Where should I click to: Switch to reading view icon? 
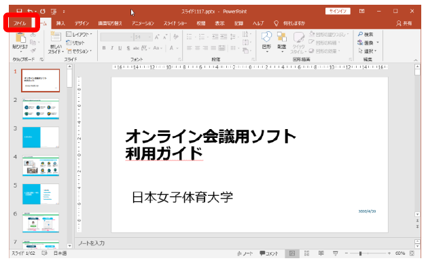pyautogui.click(x=321, y=253)
